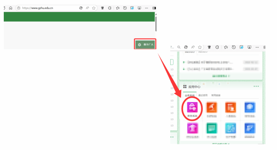Switch to the 最近使用 tab

point(203,95)
